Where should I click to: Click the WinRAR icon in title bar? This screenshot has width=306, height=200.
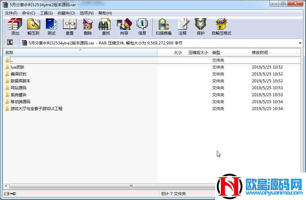point(5,5)
